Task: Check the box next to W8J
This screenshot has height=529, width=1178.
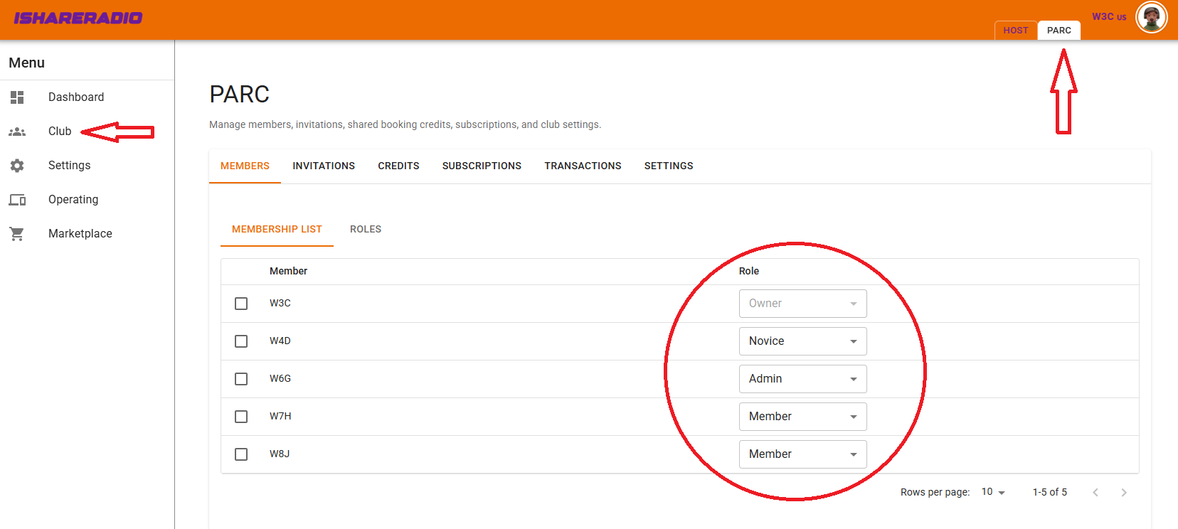Action: tap(241, 454)
